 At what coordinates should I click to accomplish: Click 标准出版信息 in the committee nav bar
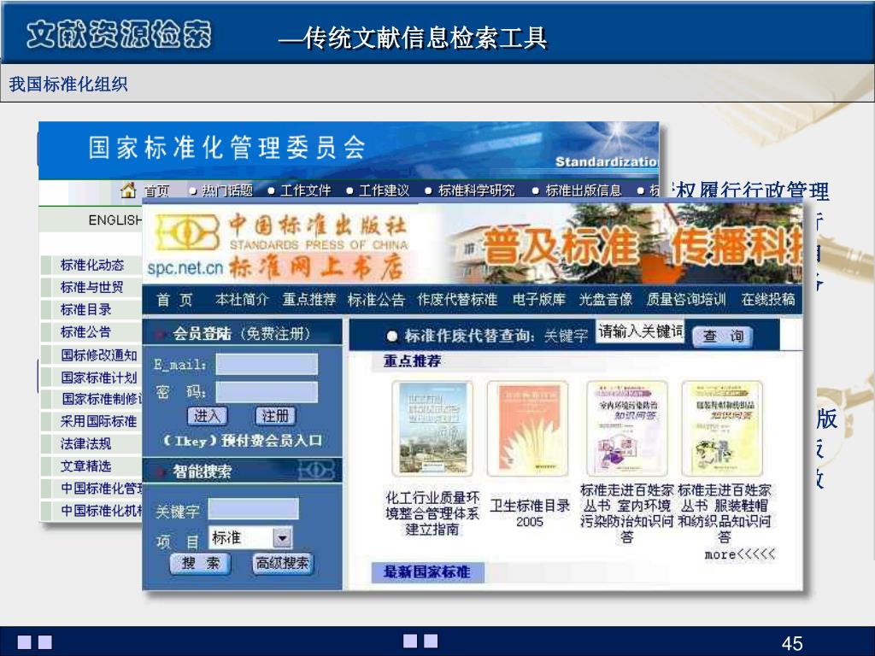point(583,190)
